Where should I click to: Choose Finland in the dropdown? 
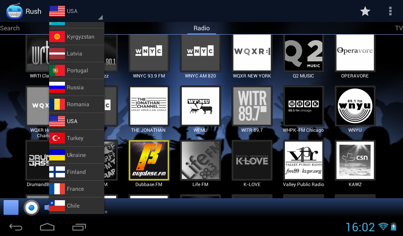77,172
